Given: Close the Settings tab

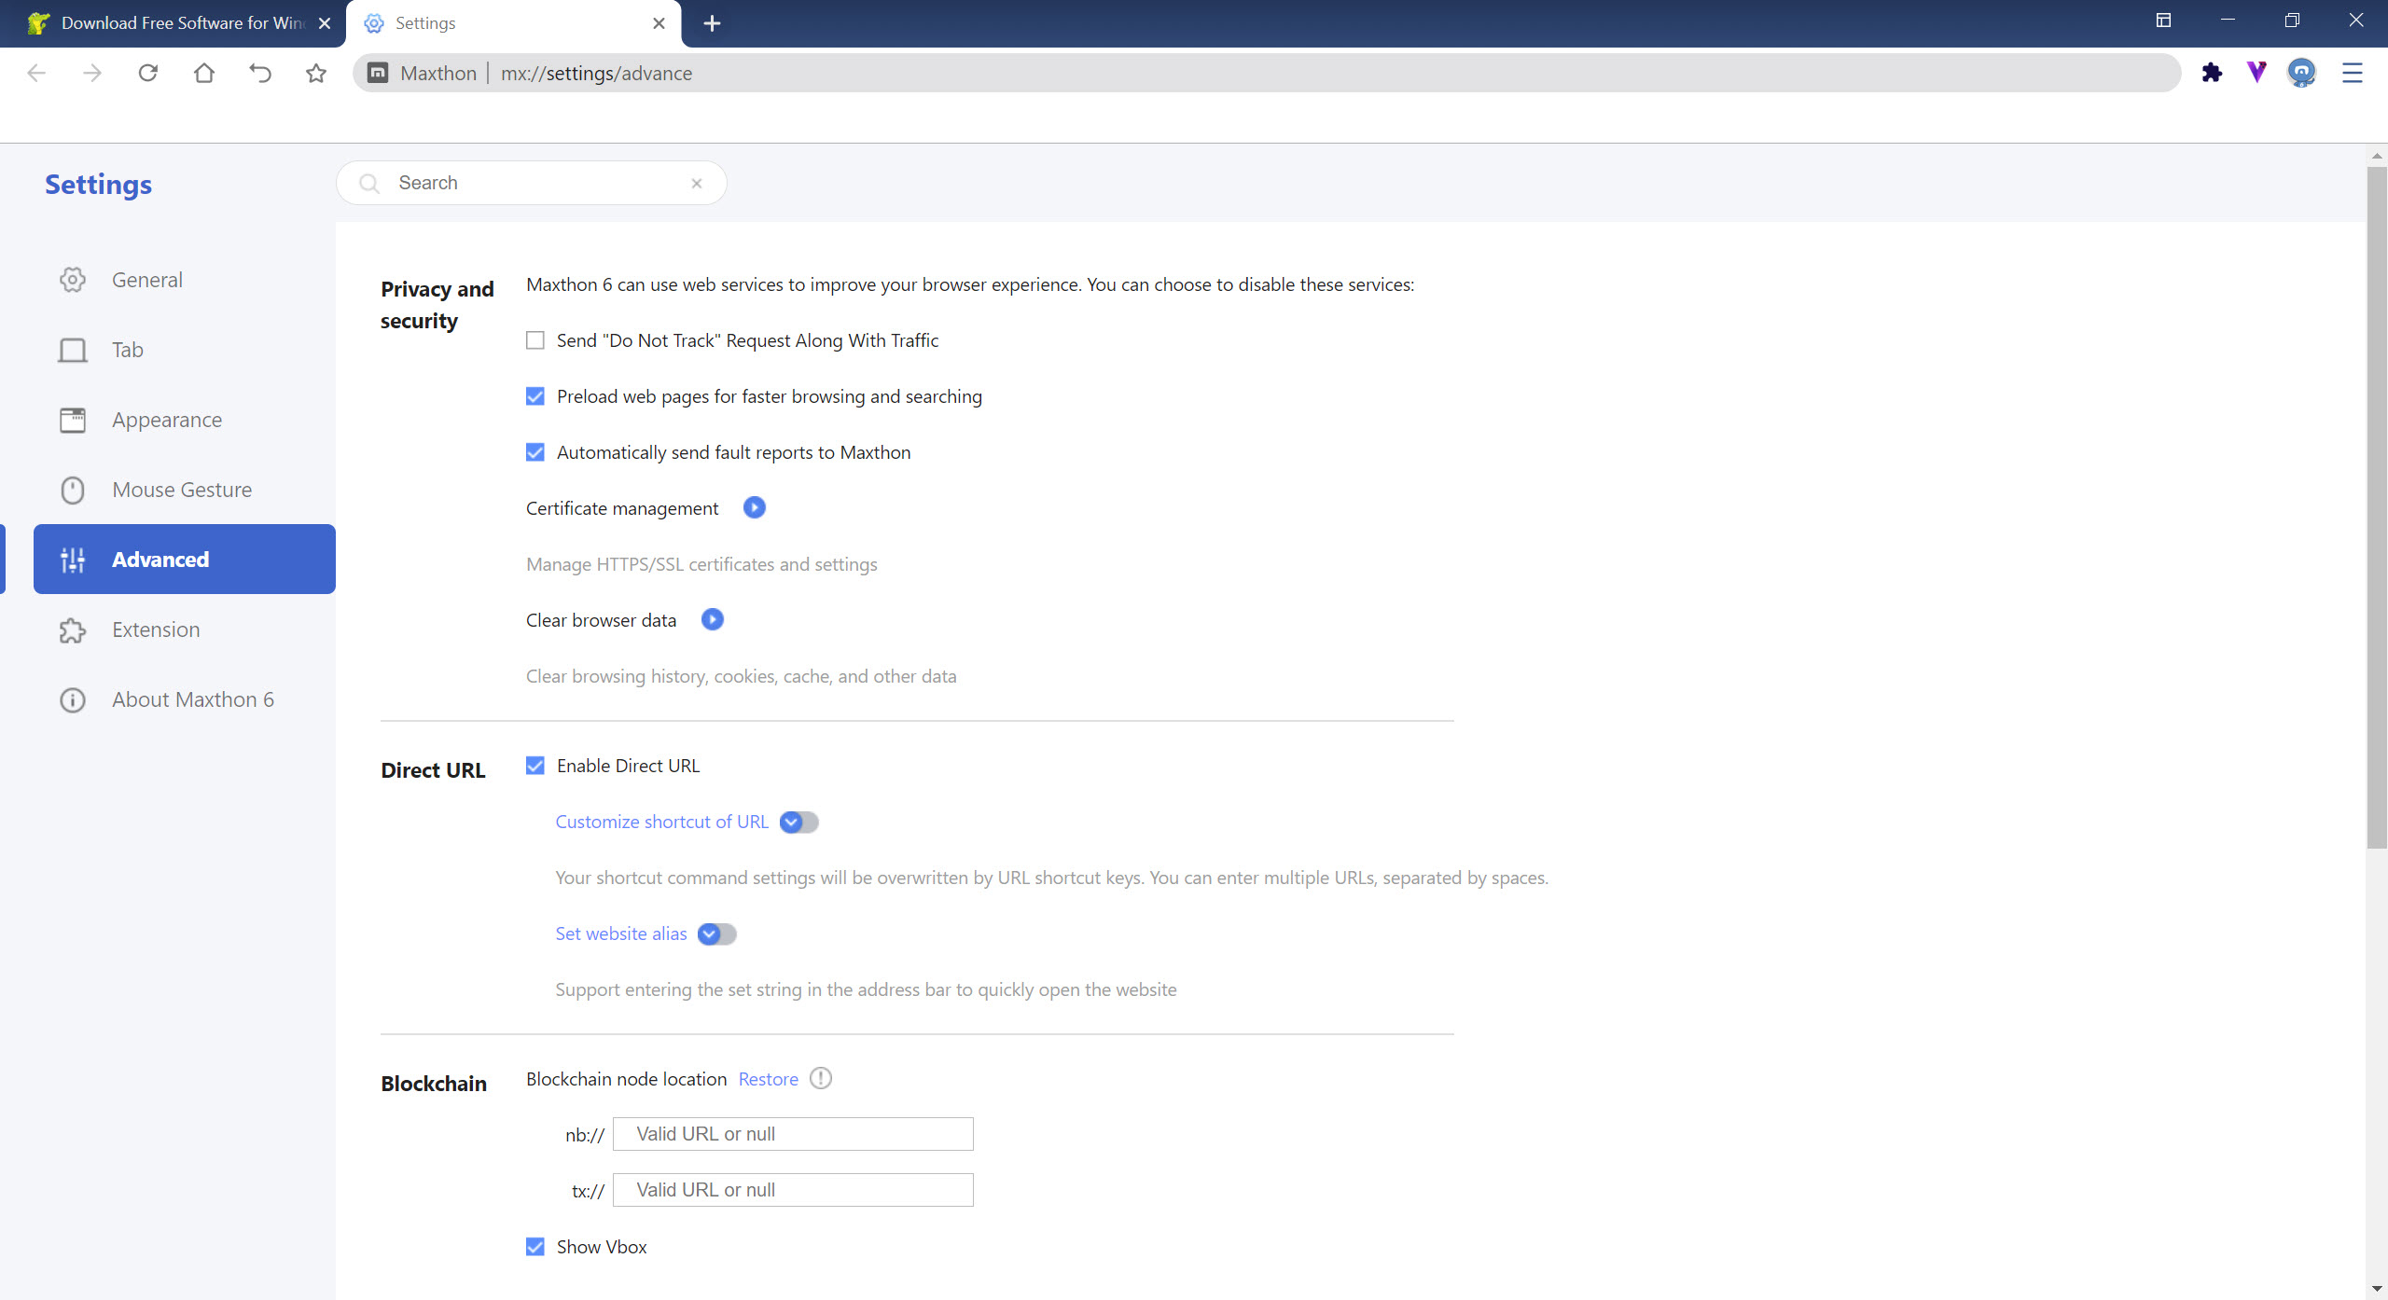Looking at the screenshot, I should coord(659,23).
